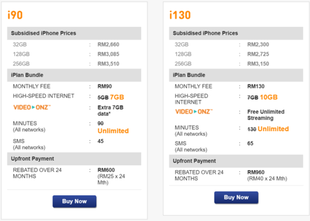
Task: Click the RM960 upfront payment amount
Action: 256,173
